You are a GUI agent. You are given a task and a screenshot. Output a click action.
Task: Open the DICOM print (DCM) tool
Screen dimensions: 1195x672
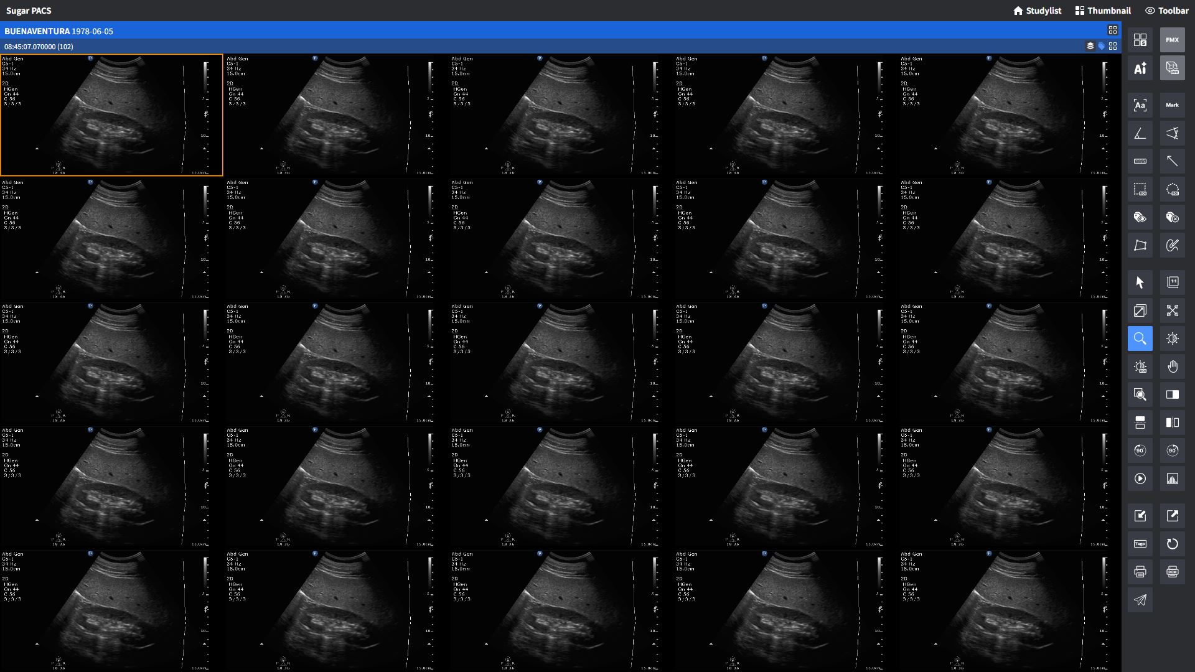coord(1172,572)
